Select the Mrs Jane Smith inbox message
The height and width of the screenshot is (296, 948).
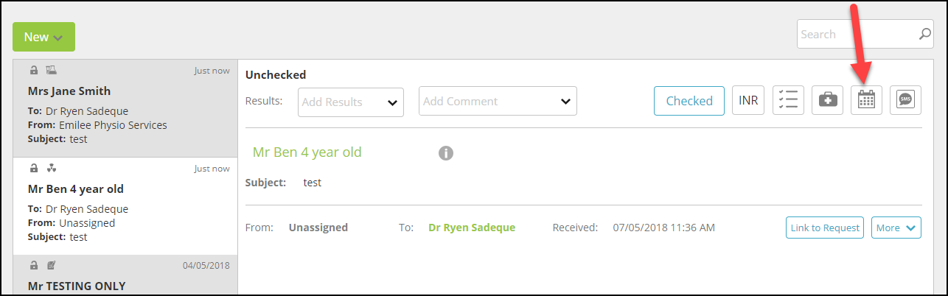tap(125, 108)
